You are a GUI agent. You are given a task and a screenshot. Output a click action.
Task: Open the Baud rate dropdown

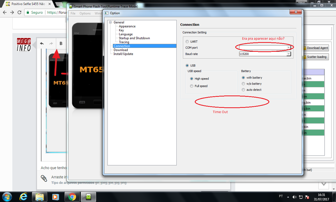click(288, 54)
